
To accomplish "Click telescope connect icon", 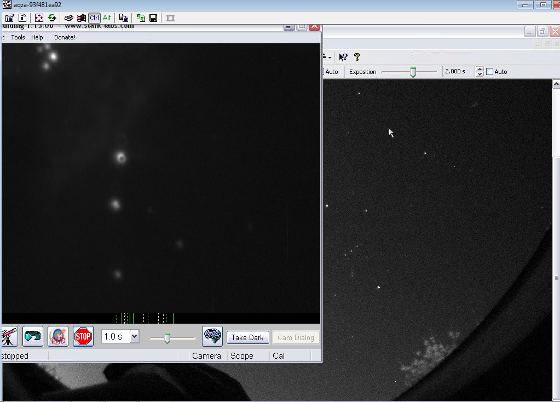I will pyautogui.click(x=9, y=336).
